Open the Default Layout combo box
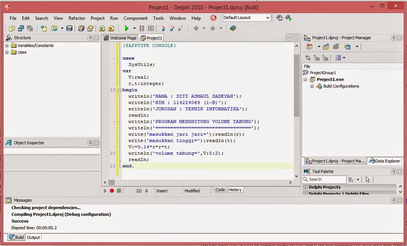Viewport: 407px width, 246px height. 247,18
